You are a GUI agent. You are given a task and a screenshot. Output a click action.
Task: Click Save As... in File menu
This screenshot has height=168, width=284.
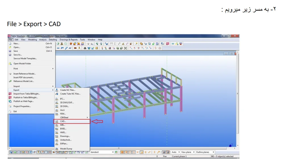[32, 55]
